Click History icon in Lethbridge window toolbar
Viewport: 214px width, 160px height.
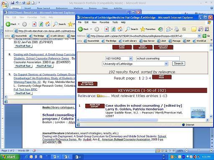coord(160,29)
